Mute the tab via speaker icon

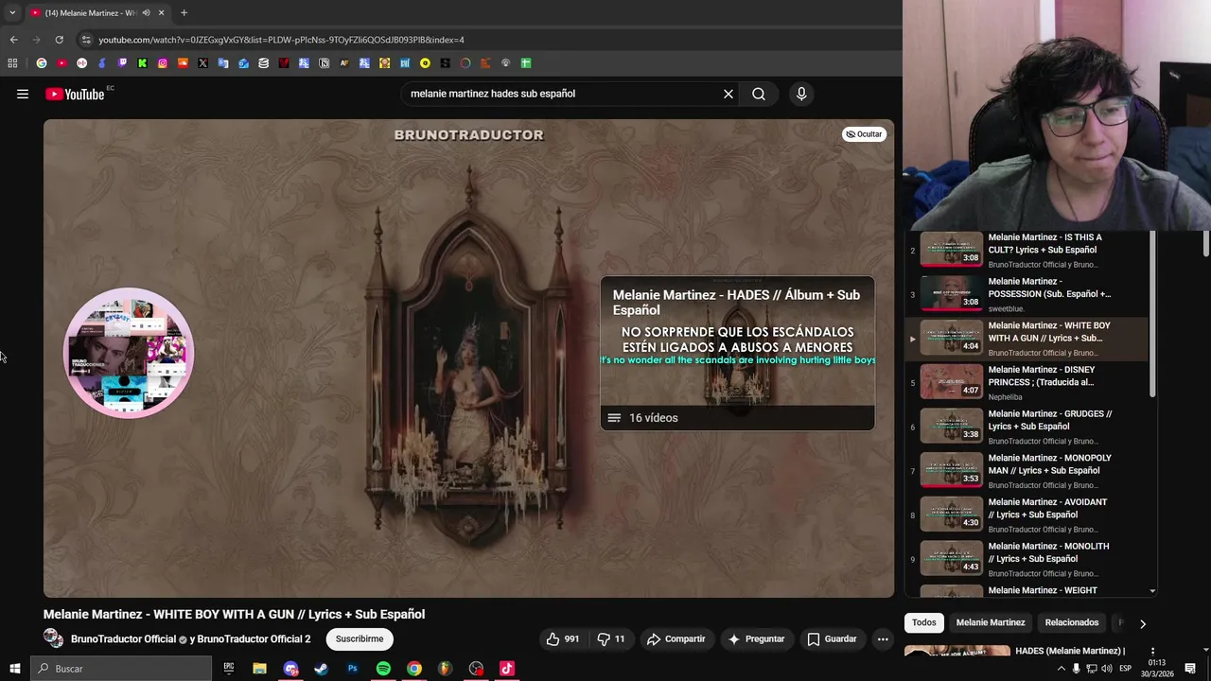coord(146,12)
